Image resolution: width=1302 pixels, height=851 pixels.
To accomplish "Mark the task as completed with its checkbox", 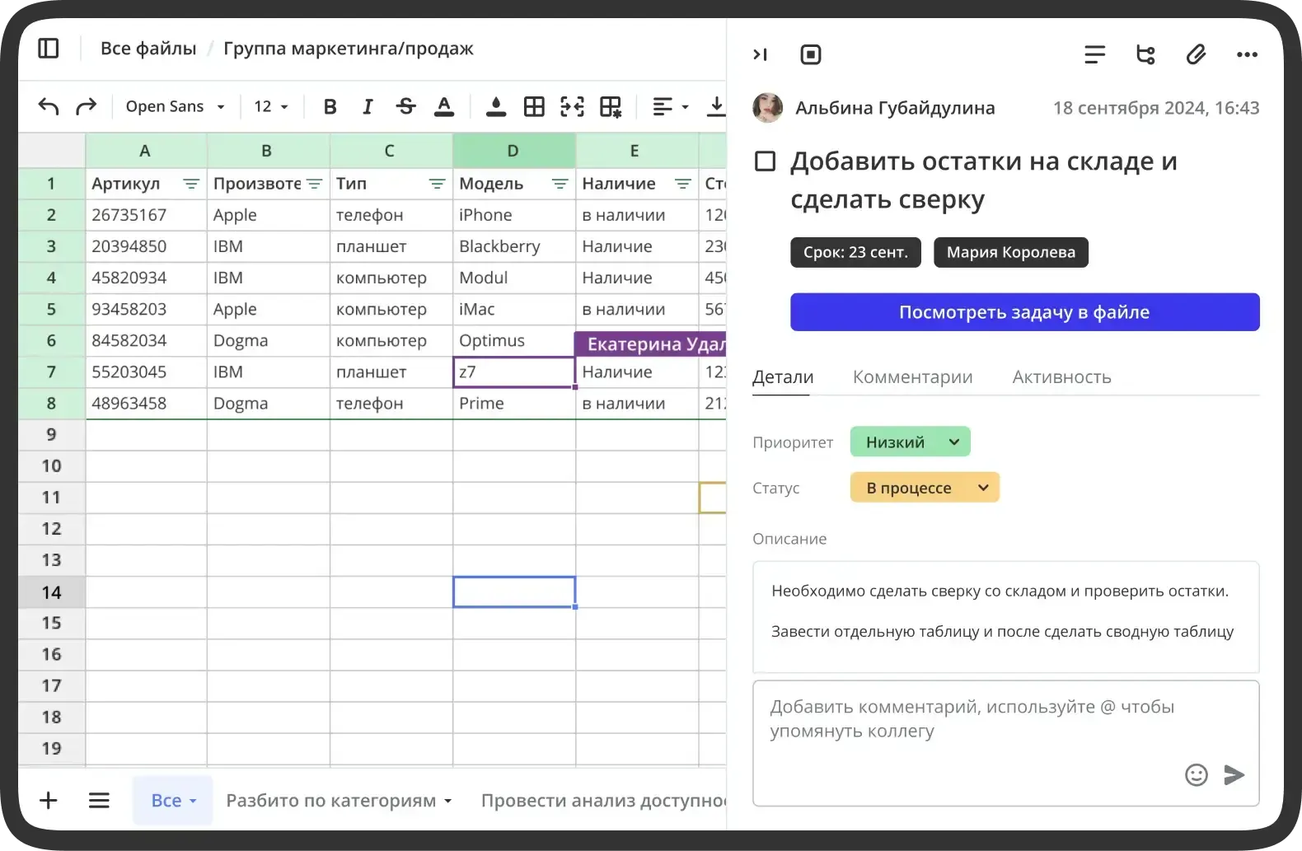I will tap(766, 161).
